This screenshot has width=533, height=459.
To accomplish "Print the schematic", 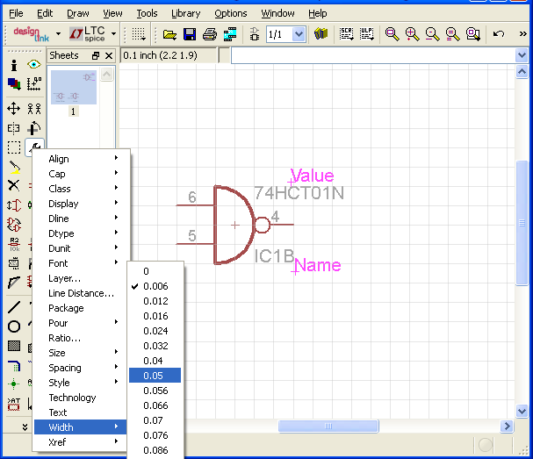I will pyautogui.click(x=210, y=34).
